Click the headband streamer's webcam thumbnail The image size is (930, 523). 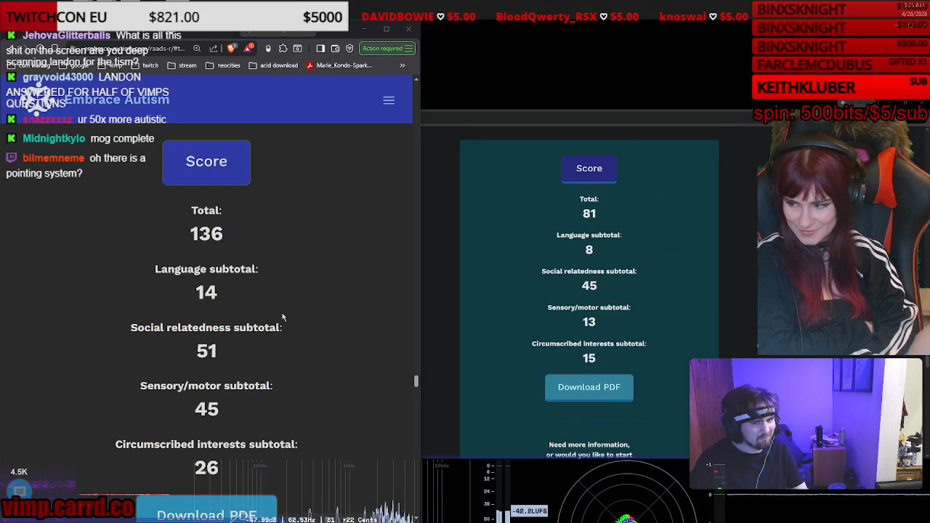click(806, 424)
